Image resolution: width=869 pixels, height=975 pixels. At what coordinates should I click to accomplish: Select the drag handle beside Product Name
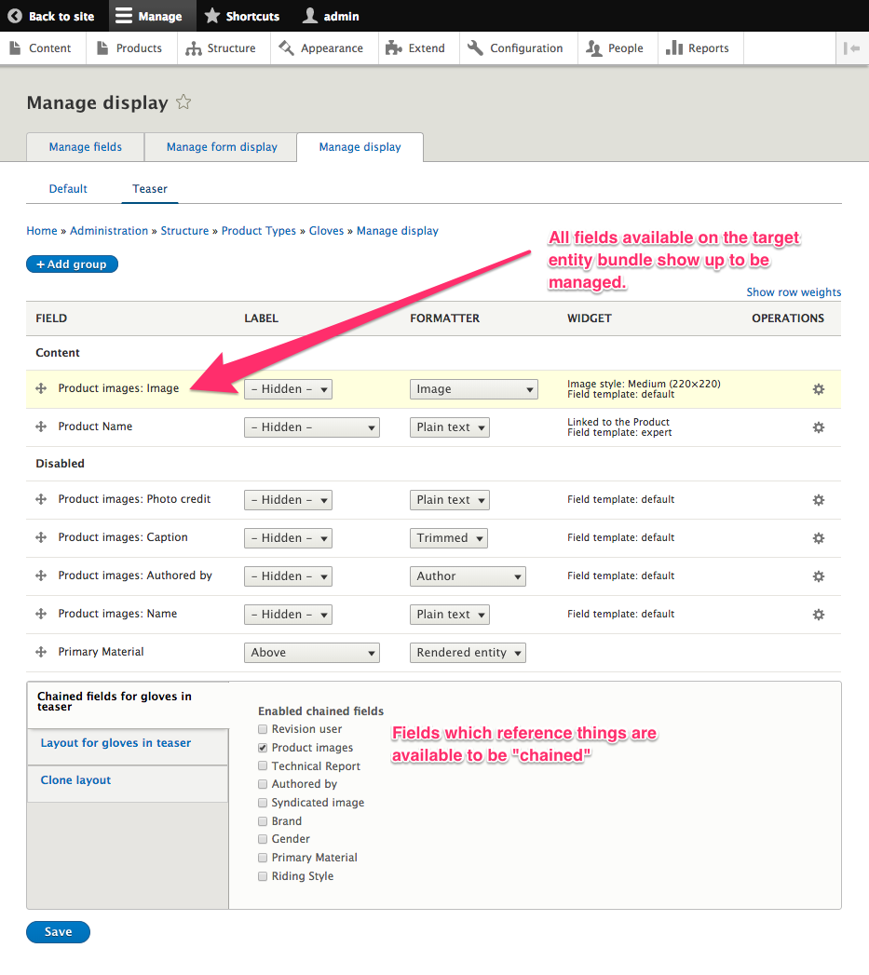39,427
